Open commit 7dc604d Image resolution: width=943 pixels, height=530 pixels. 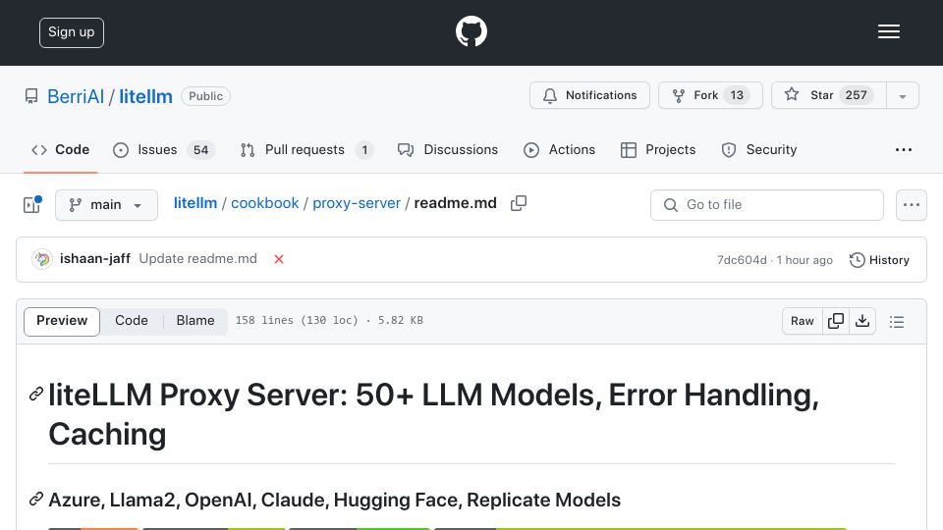742,260
